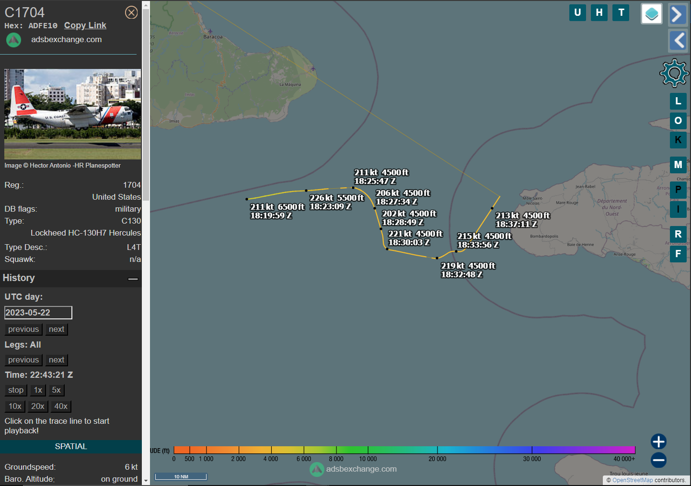
Task: Click the left-pointing chevron arrow
Action: coord(678,40)
